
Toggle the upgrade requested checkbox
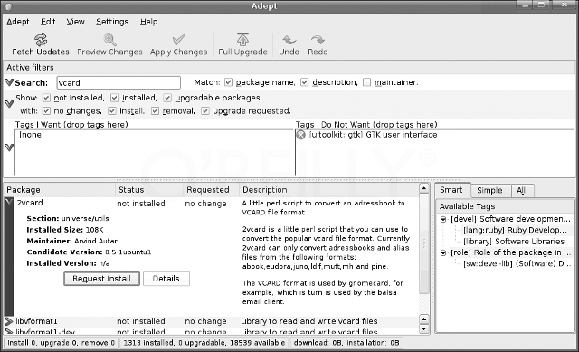pos(205,110)
